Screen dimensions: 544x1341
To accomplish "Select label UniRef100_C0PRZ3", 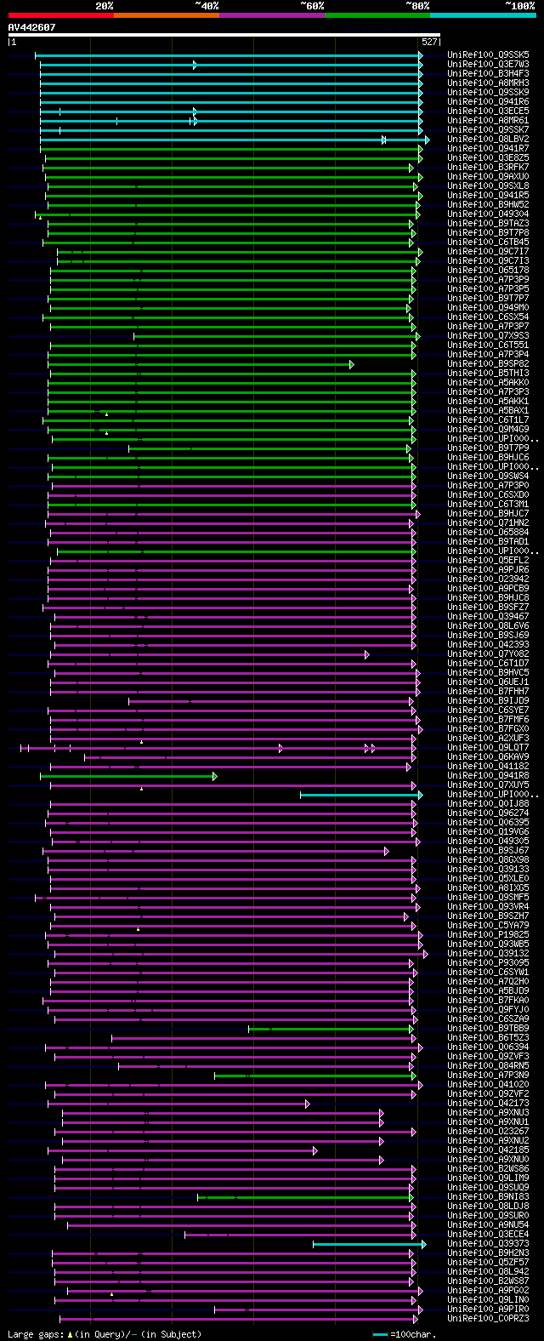I will [489, 1318].
